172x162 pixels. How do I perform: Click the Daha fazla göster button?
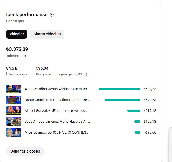click(25, 151)
